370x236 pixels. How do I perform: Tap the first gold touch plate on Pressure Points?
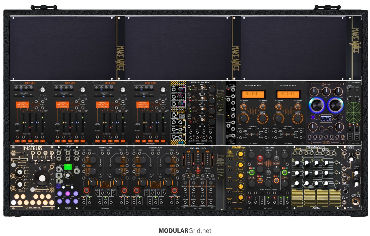pos(298,198)
